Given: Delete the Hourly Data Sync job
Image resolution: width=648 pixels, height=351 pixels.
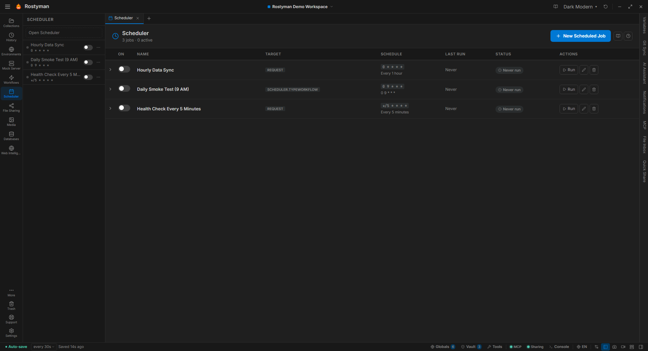Looking at the screenshot, I should click(x=594, y=70).
